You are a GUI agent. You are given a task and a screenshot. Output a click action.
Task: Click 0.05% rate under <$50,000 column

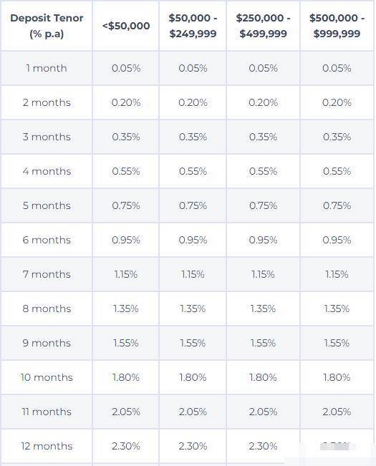[126, 68]
